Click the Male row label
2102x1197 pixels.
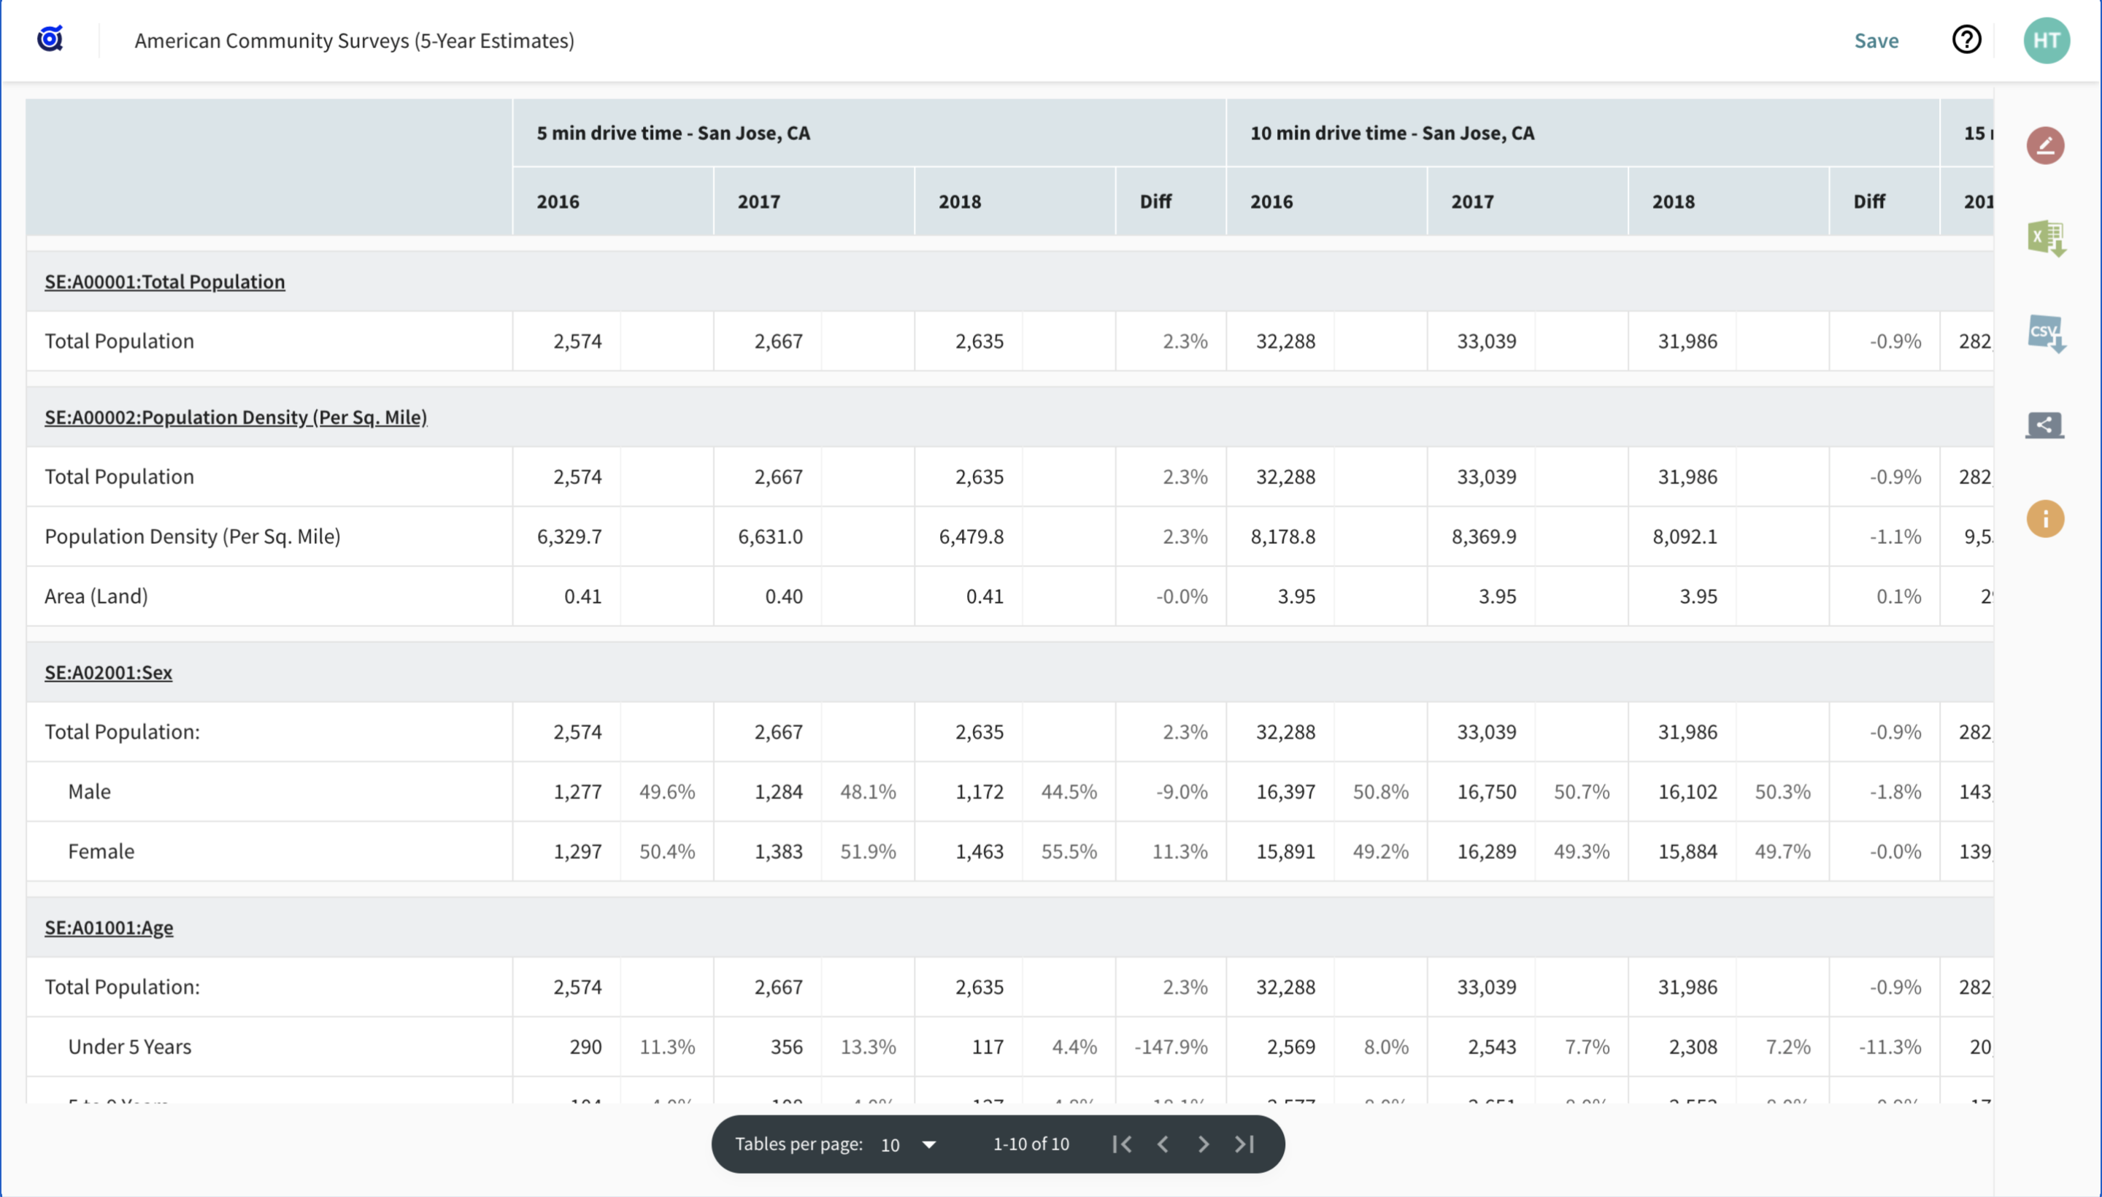pyautogui.click(x=89, y=791)
